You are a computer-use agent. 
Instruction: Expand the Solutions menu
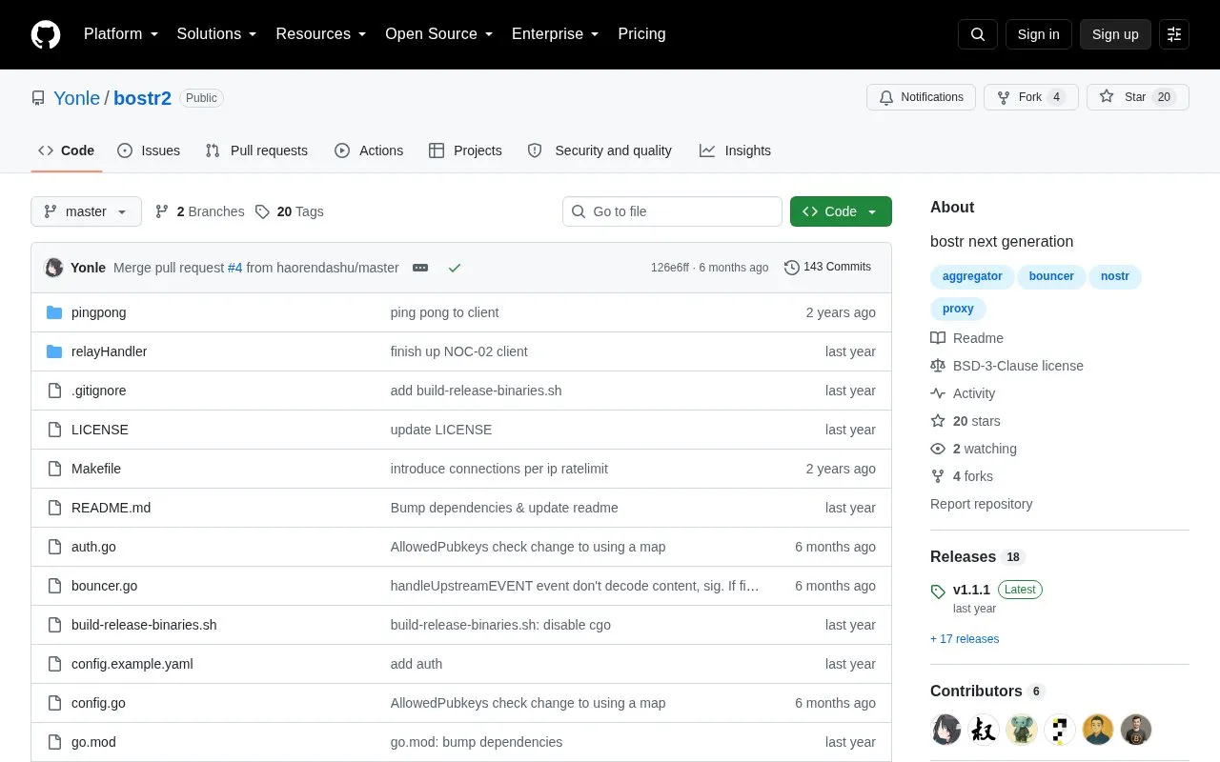pos(217,34)
